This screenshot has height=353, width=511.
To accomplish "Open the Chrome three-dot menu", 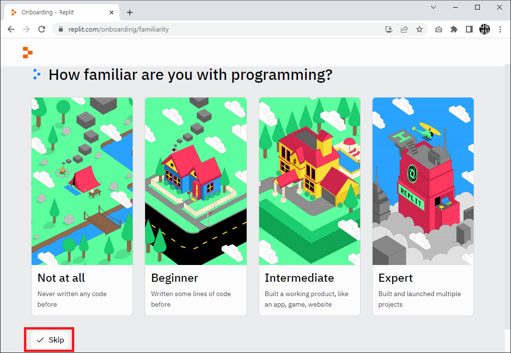I will pyautogui.click(x=500, y=29).
